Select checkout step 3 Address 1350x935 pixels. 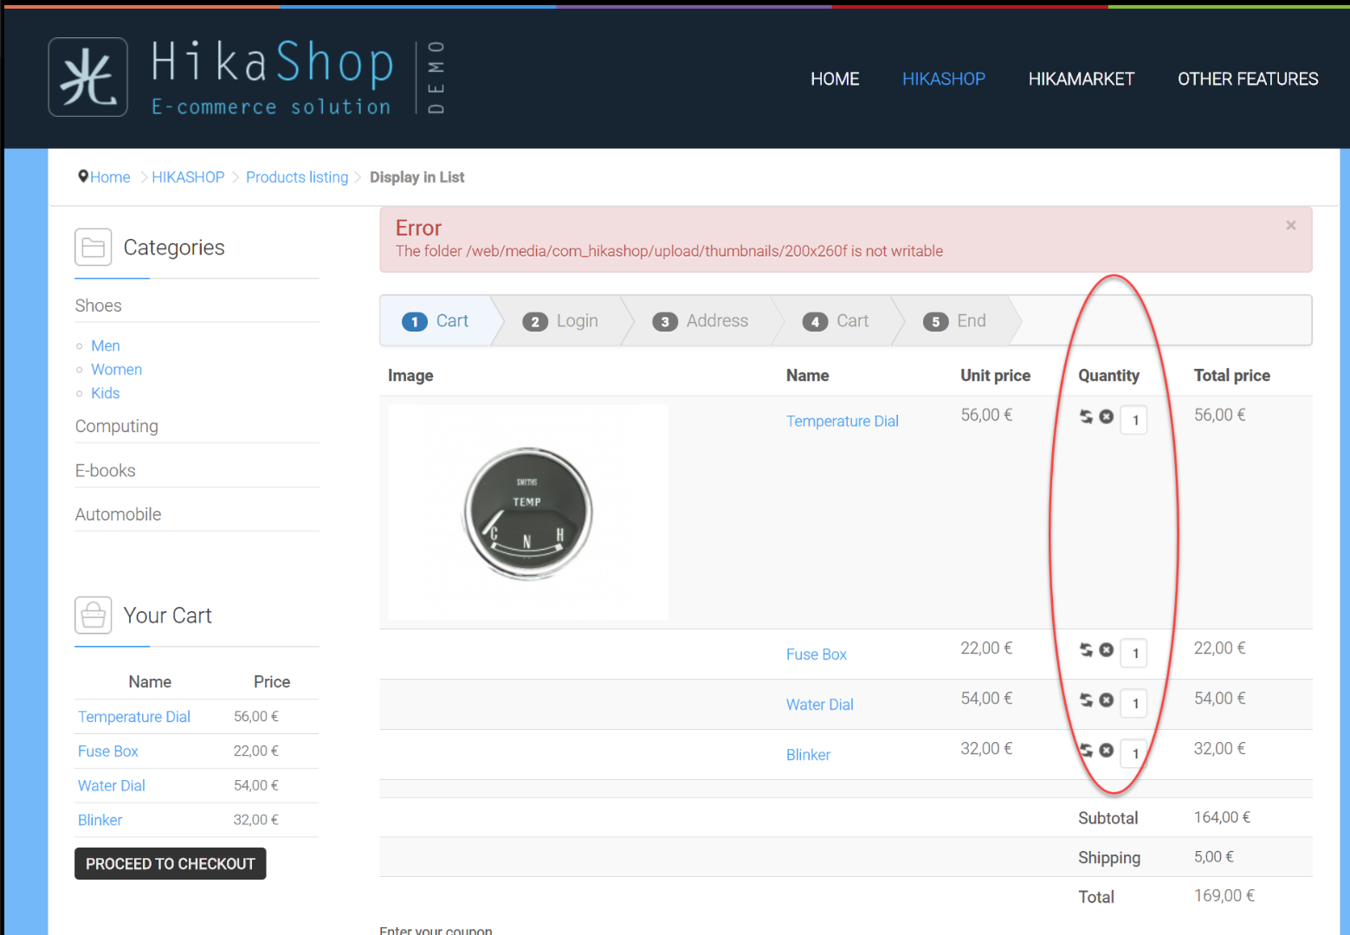pyautogui.click(x=700, y=321)
